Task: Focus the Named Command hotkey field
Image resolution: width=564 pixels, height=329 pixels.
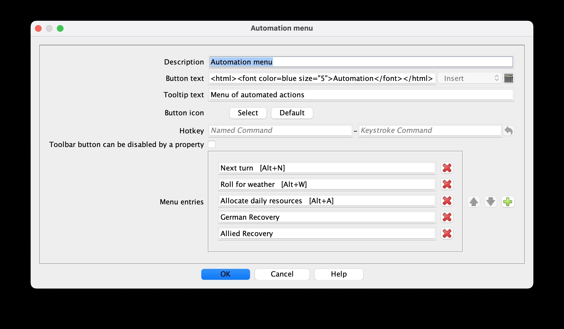Action: [280, 130]
